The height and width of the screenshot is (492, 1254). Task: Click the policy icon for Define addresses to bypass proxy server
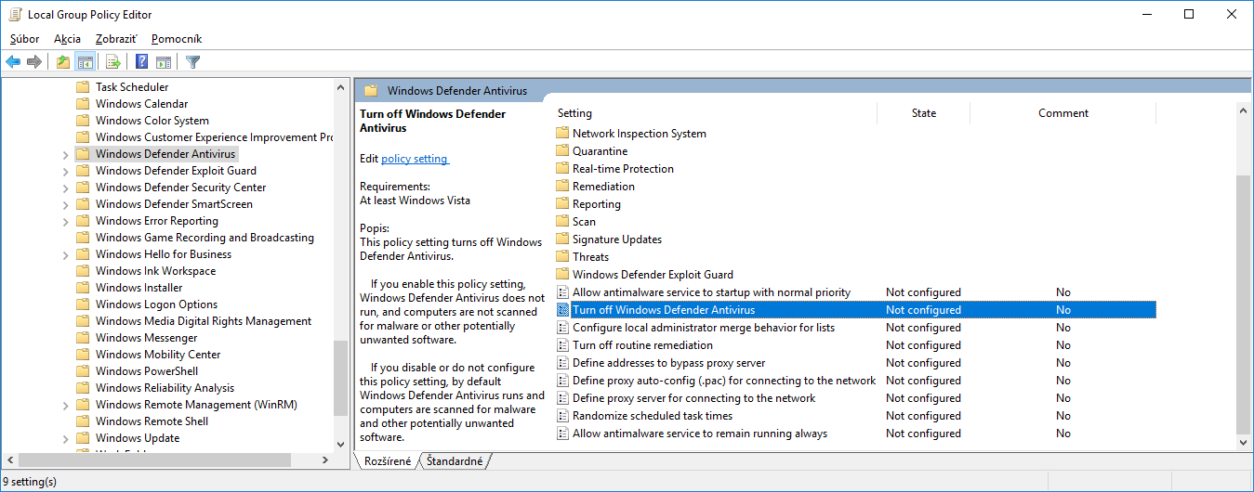coord(562,363)
